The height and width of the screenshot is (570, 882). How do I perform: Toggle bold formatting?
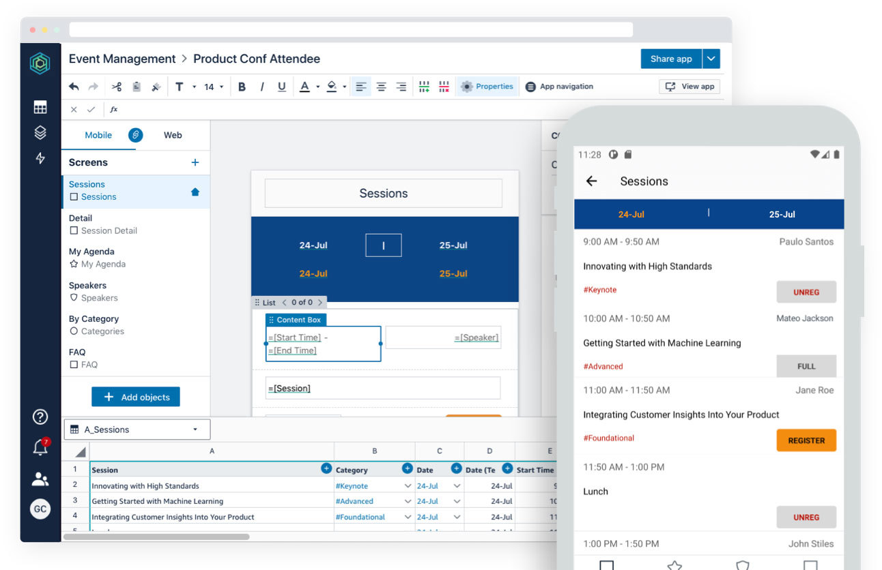241,86
